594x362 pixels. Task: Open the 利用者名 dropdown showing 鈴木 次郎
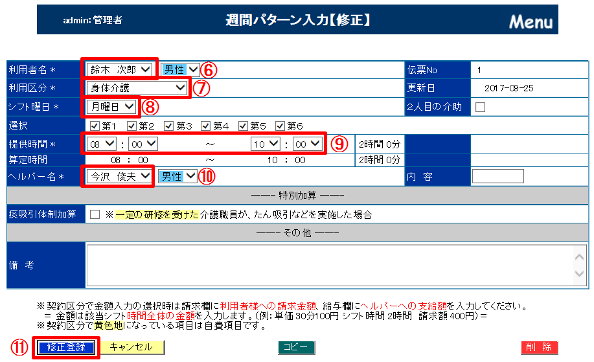pos(120,69)
